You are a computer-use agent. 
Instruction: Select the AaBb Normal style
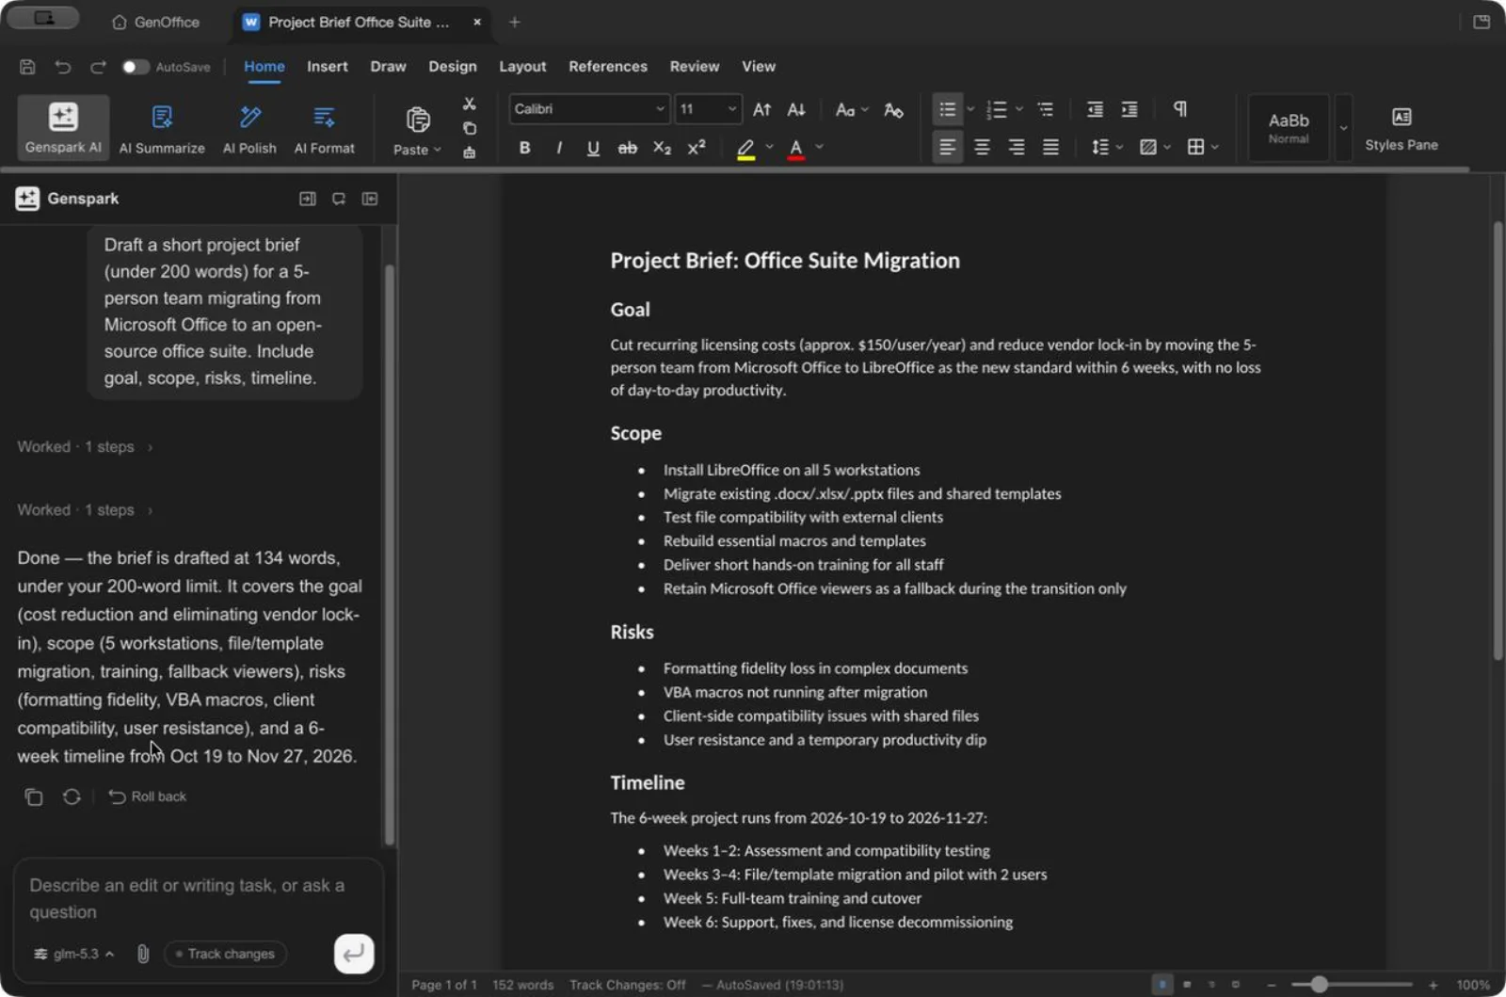pos(1288,127)
